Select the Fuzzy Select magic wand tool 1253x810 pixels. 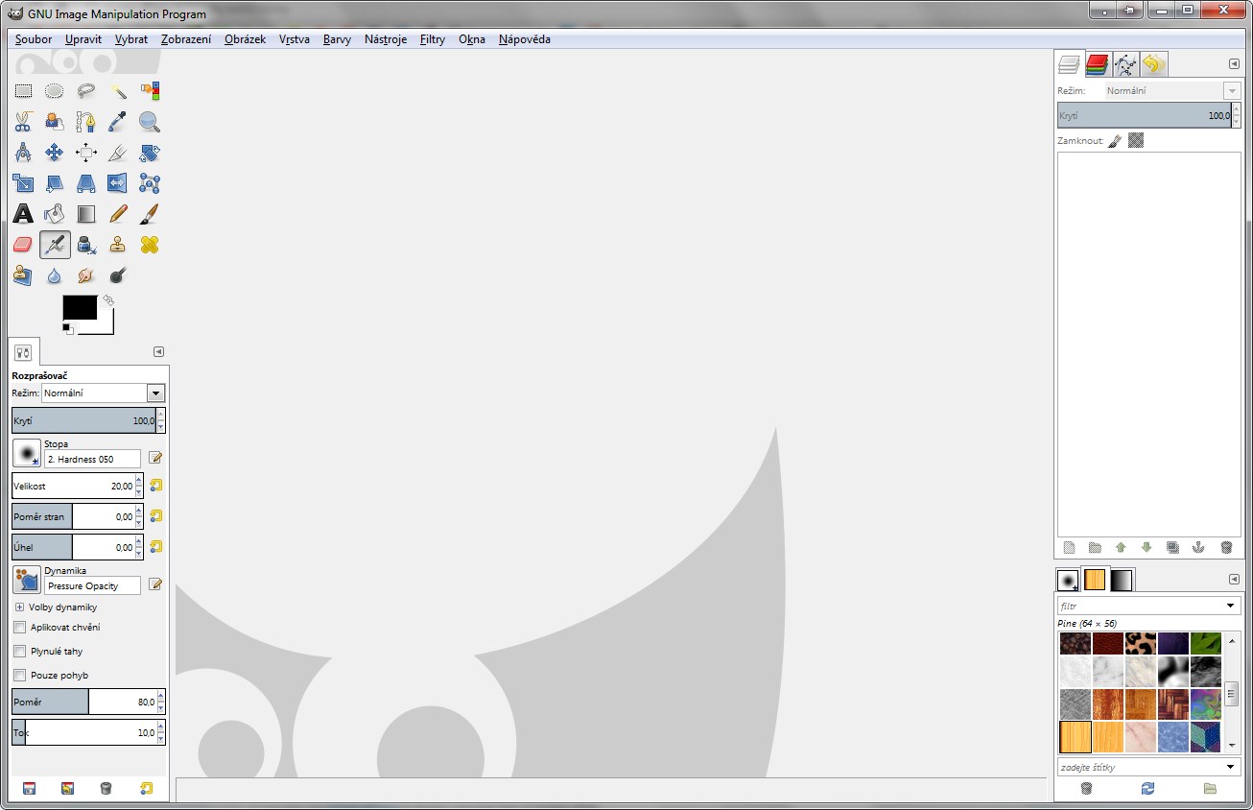coord(118,91)
